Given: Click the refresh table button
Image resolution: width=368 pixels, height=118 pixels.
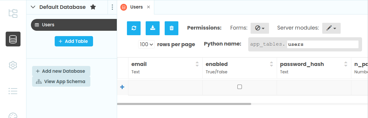Looking at the screenshot, I should tap(134, 28).
